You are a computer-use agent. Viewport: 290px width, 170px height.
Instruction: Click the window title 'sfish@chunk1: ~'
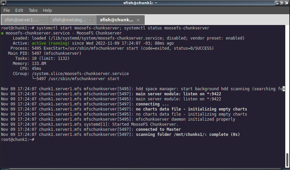point(140,3)
